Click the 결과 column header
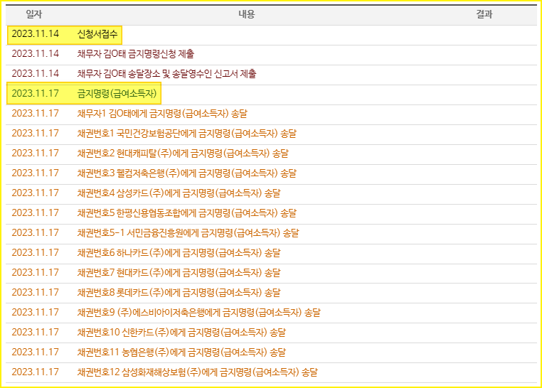This screenshot has width=542, height=388. [x=484, y=14]
